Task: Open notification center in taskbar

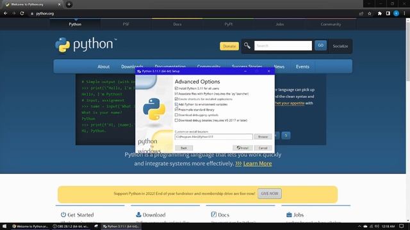Action: 402,226
